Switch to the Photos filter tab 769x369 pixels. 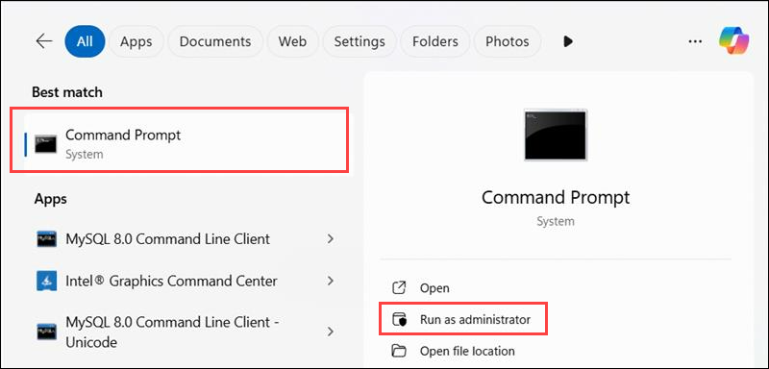click(508, 41)
